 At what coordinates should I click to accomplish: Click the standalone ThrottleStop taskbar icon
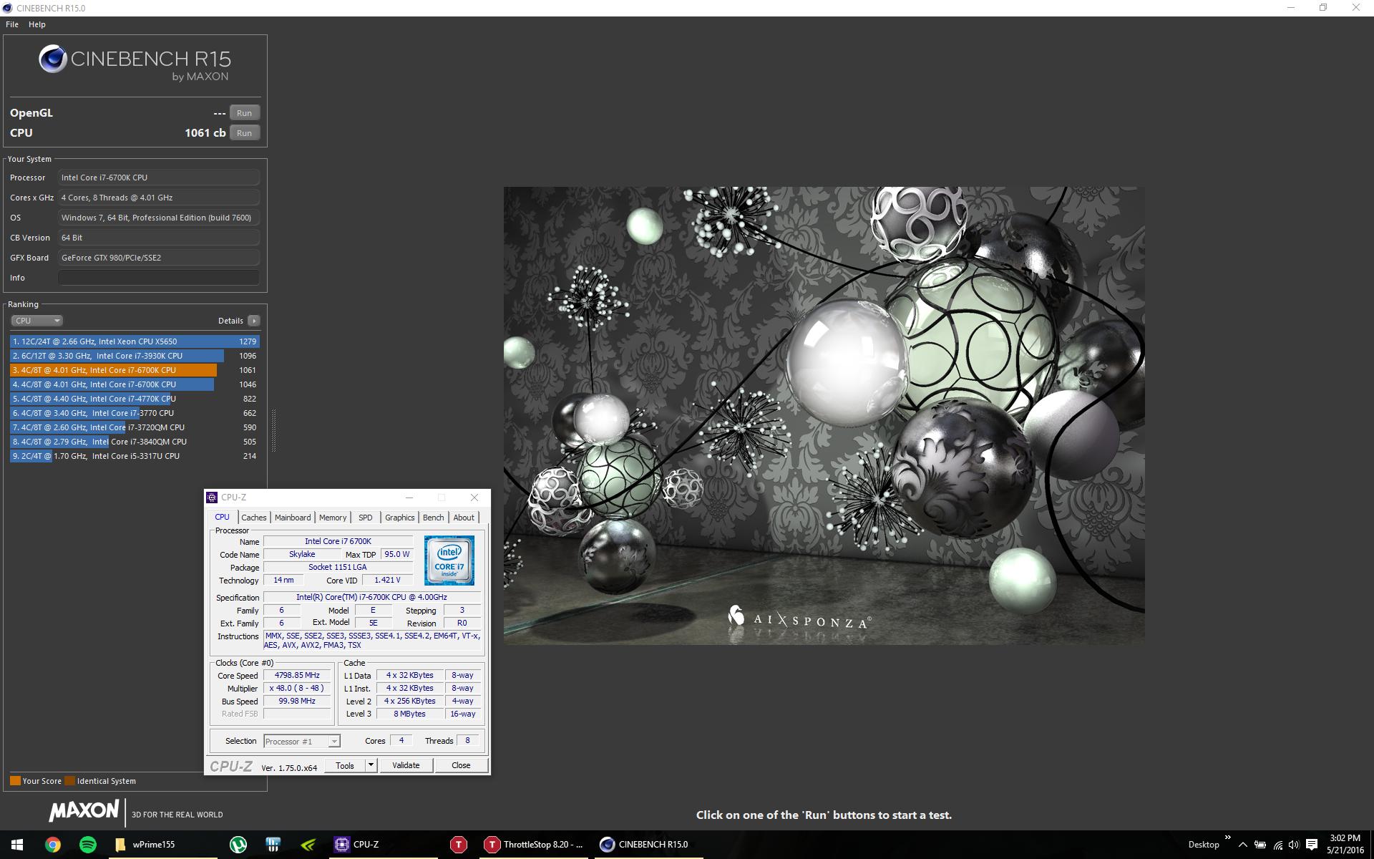click(458, 845)
